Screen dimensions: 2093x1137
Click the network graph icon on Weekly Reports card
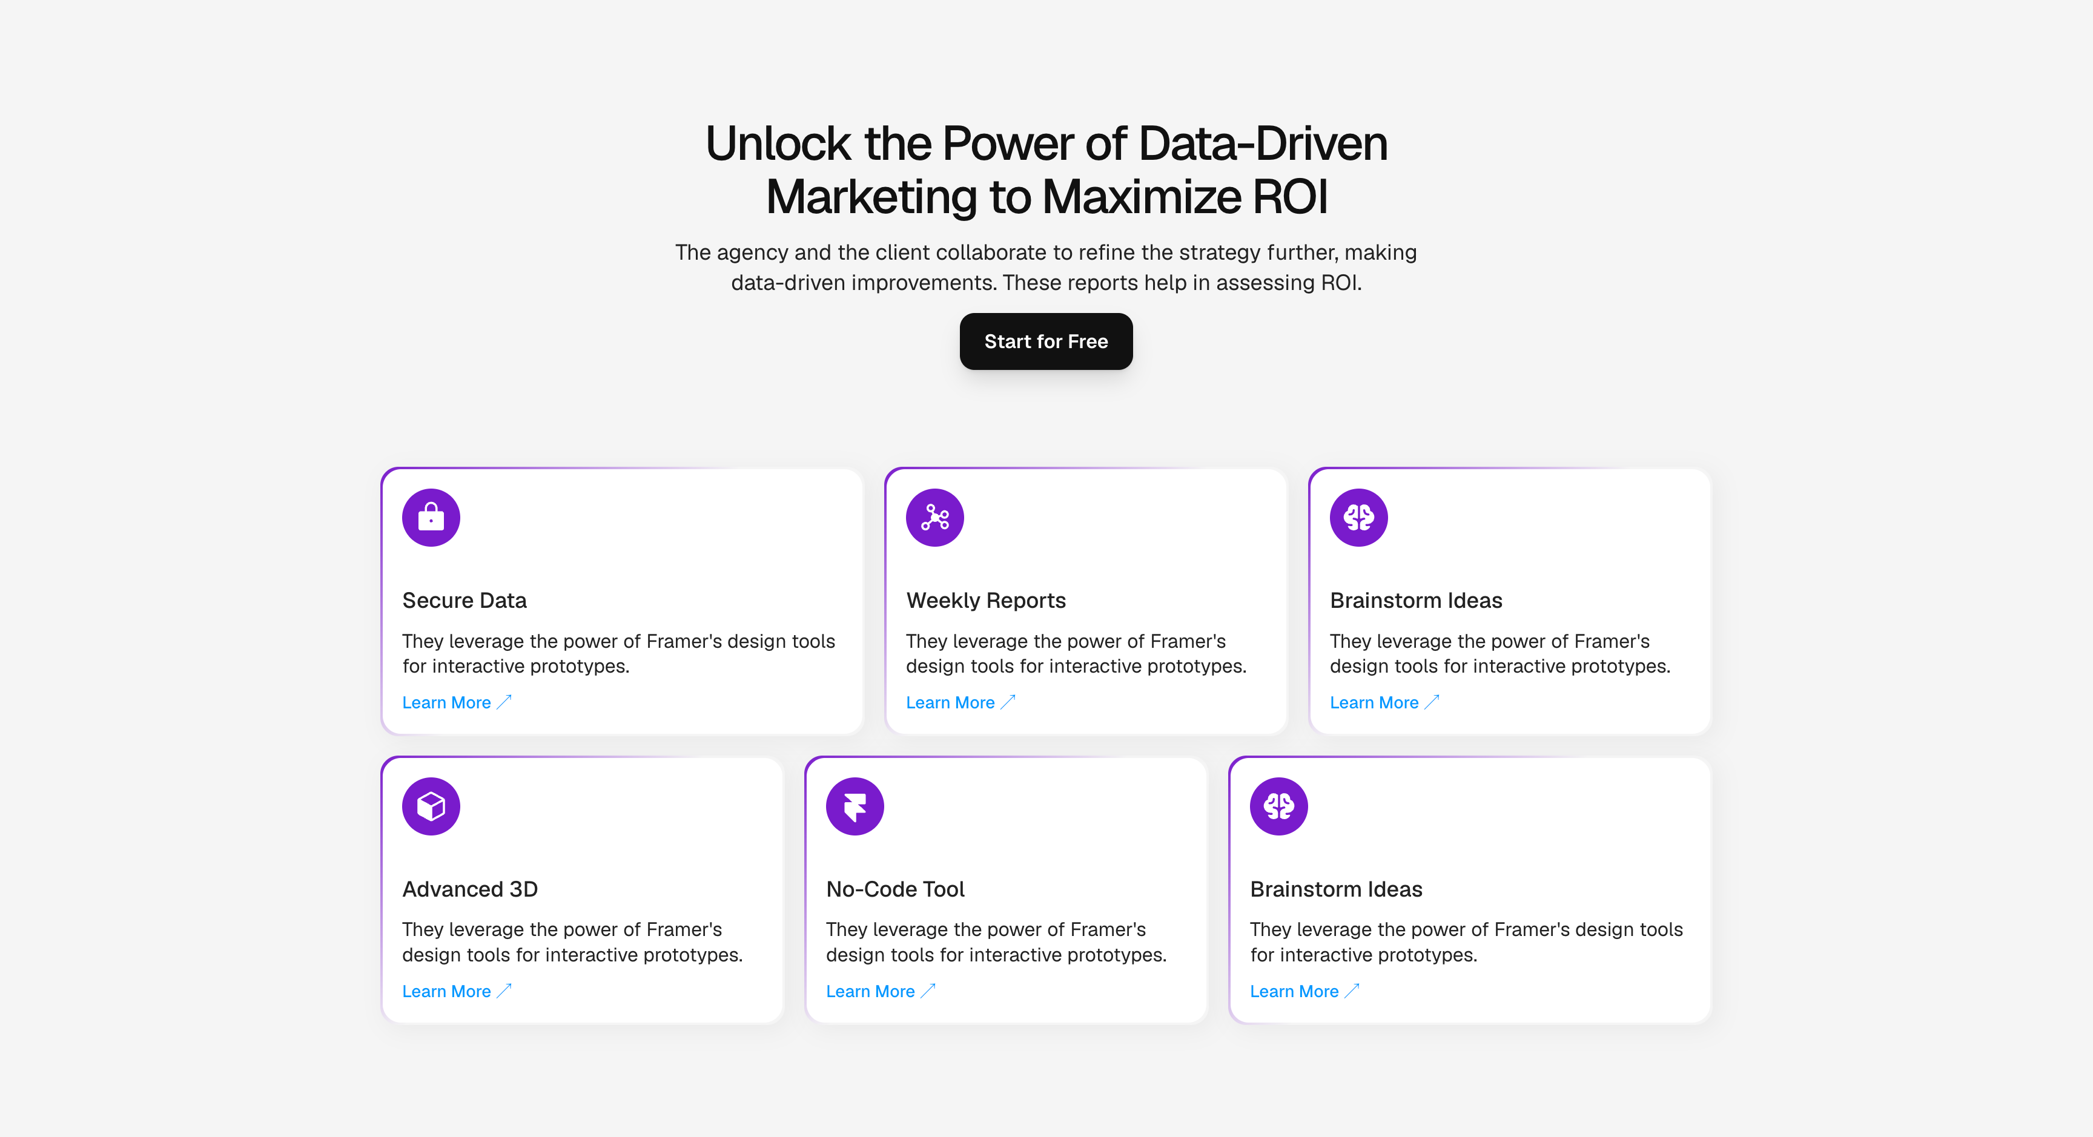[934, 517]
